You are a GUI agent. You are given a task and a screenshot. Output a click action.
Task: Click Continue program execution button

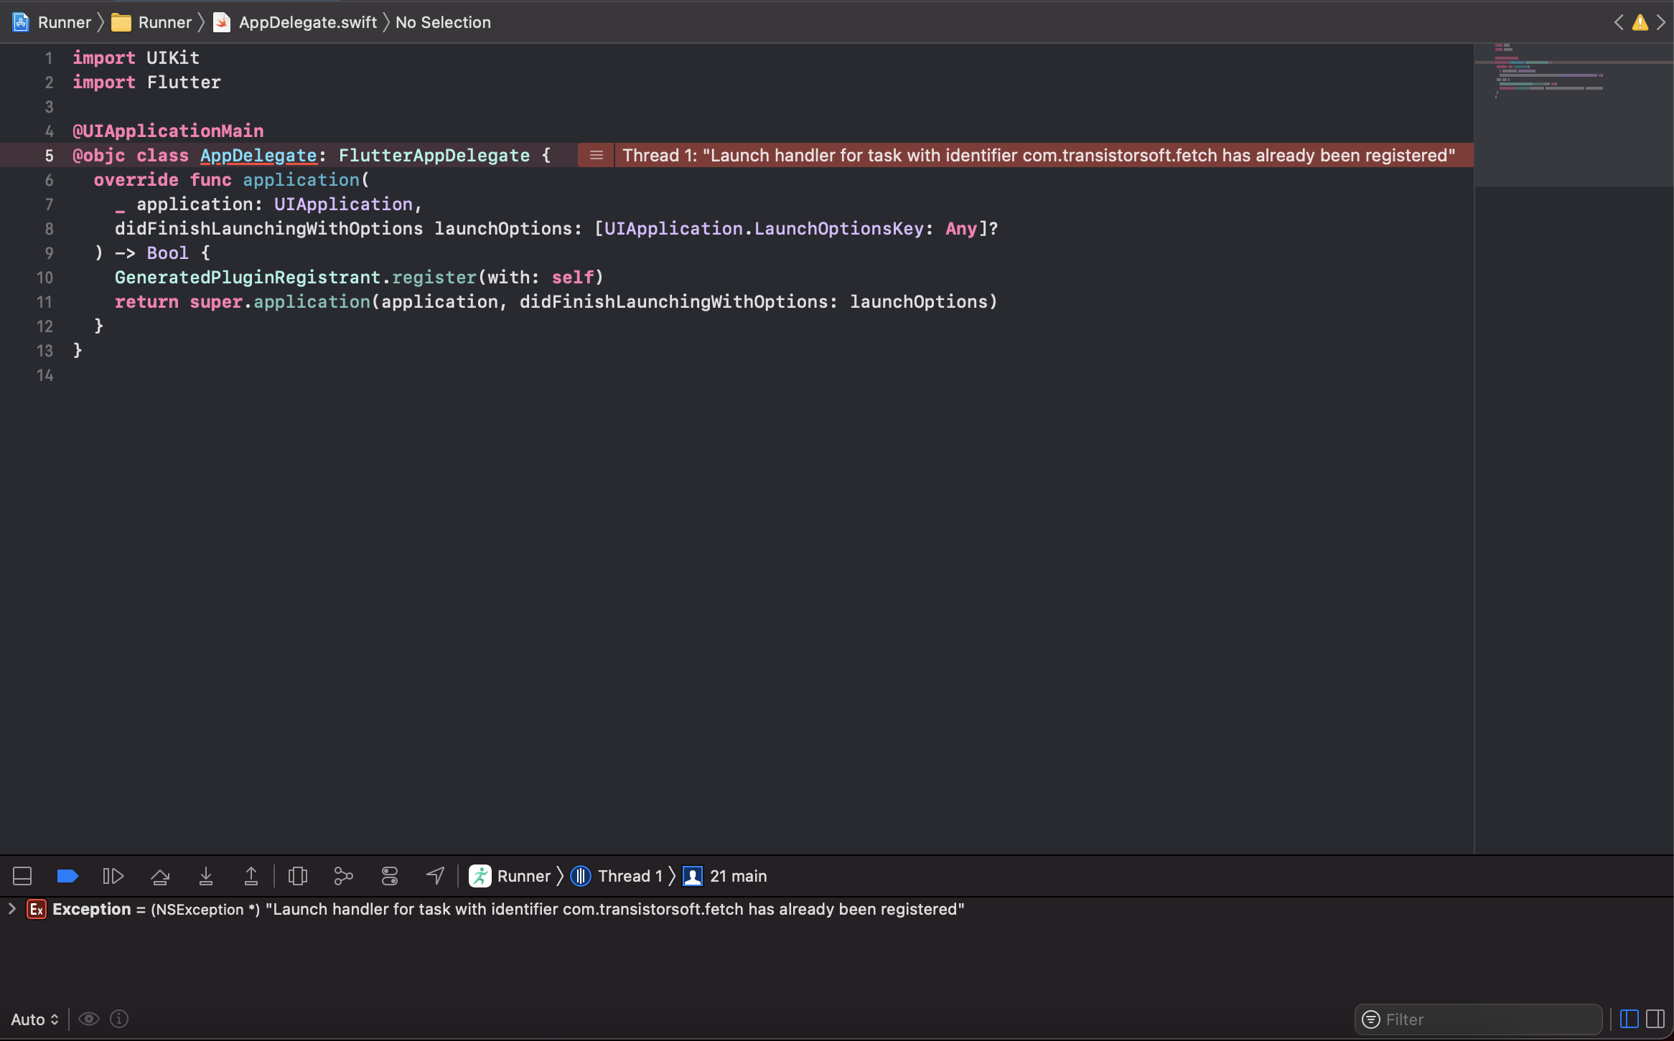pos(113,876)
